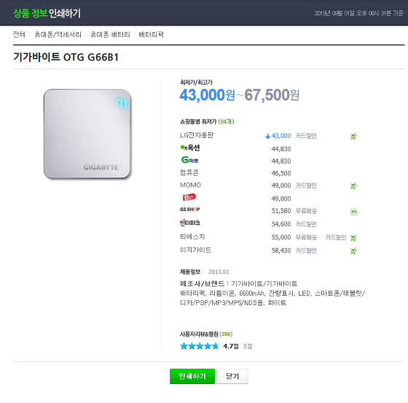Open the 전체 breadcrumb link
Viewport: 408px width, 403px height.
(x=19, y=34)
